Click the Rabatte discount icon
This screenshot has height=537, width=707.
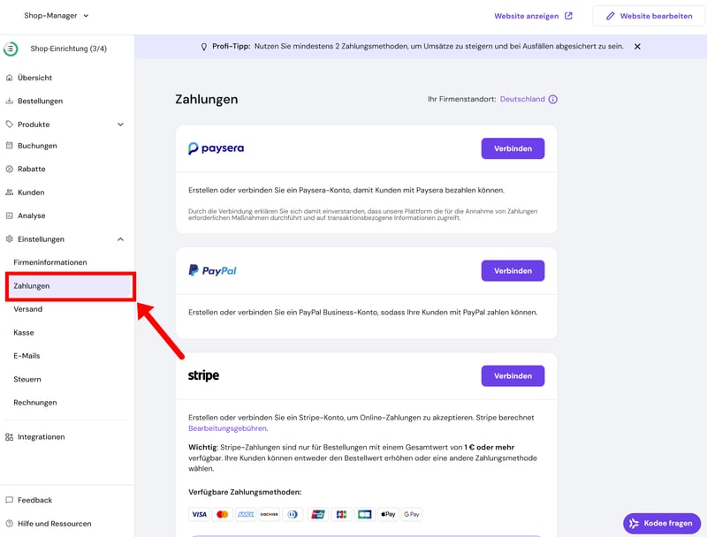pos(10,169)
